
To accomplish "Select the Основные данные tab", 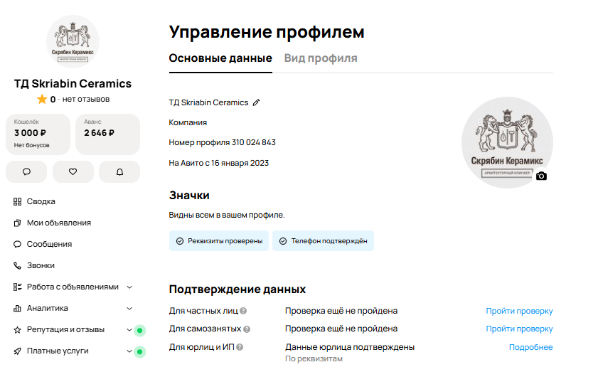I will pyautogui.click(x=220, y=58).
